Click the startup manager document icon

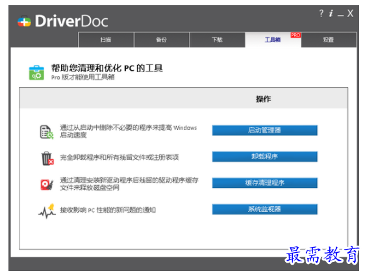point(46,132)
